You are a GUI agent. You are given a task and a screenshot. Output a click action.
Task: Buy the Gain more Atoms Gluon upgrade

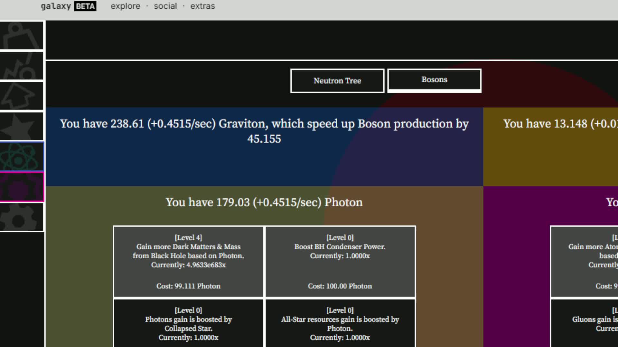(x=584, y=262)
